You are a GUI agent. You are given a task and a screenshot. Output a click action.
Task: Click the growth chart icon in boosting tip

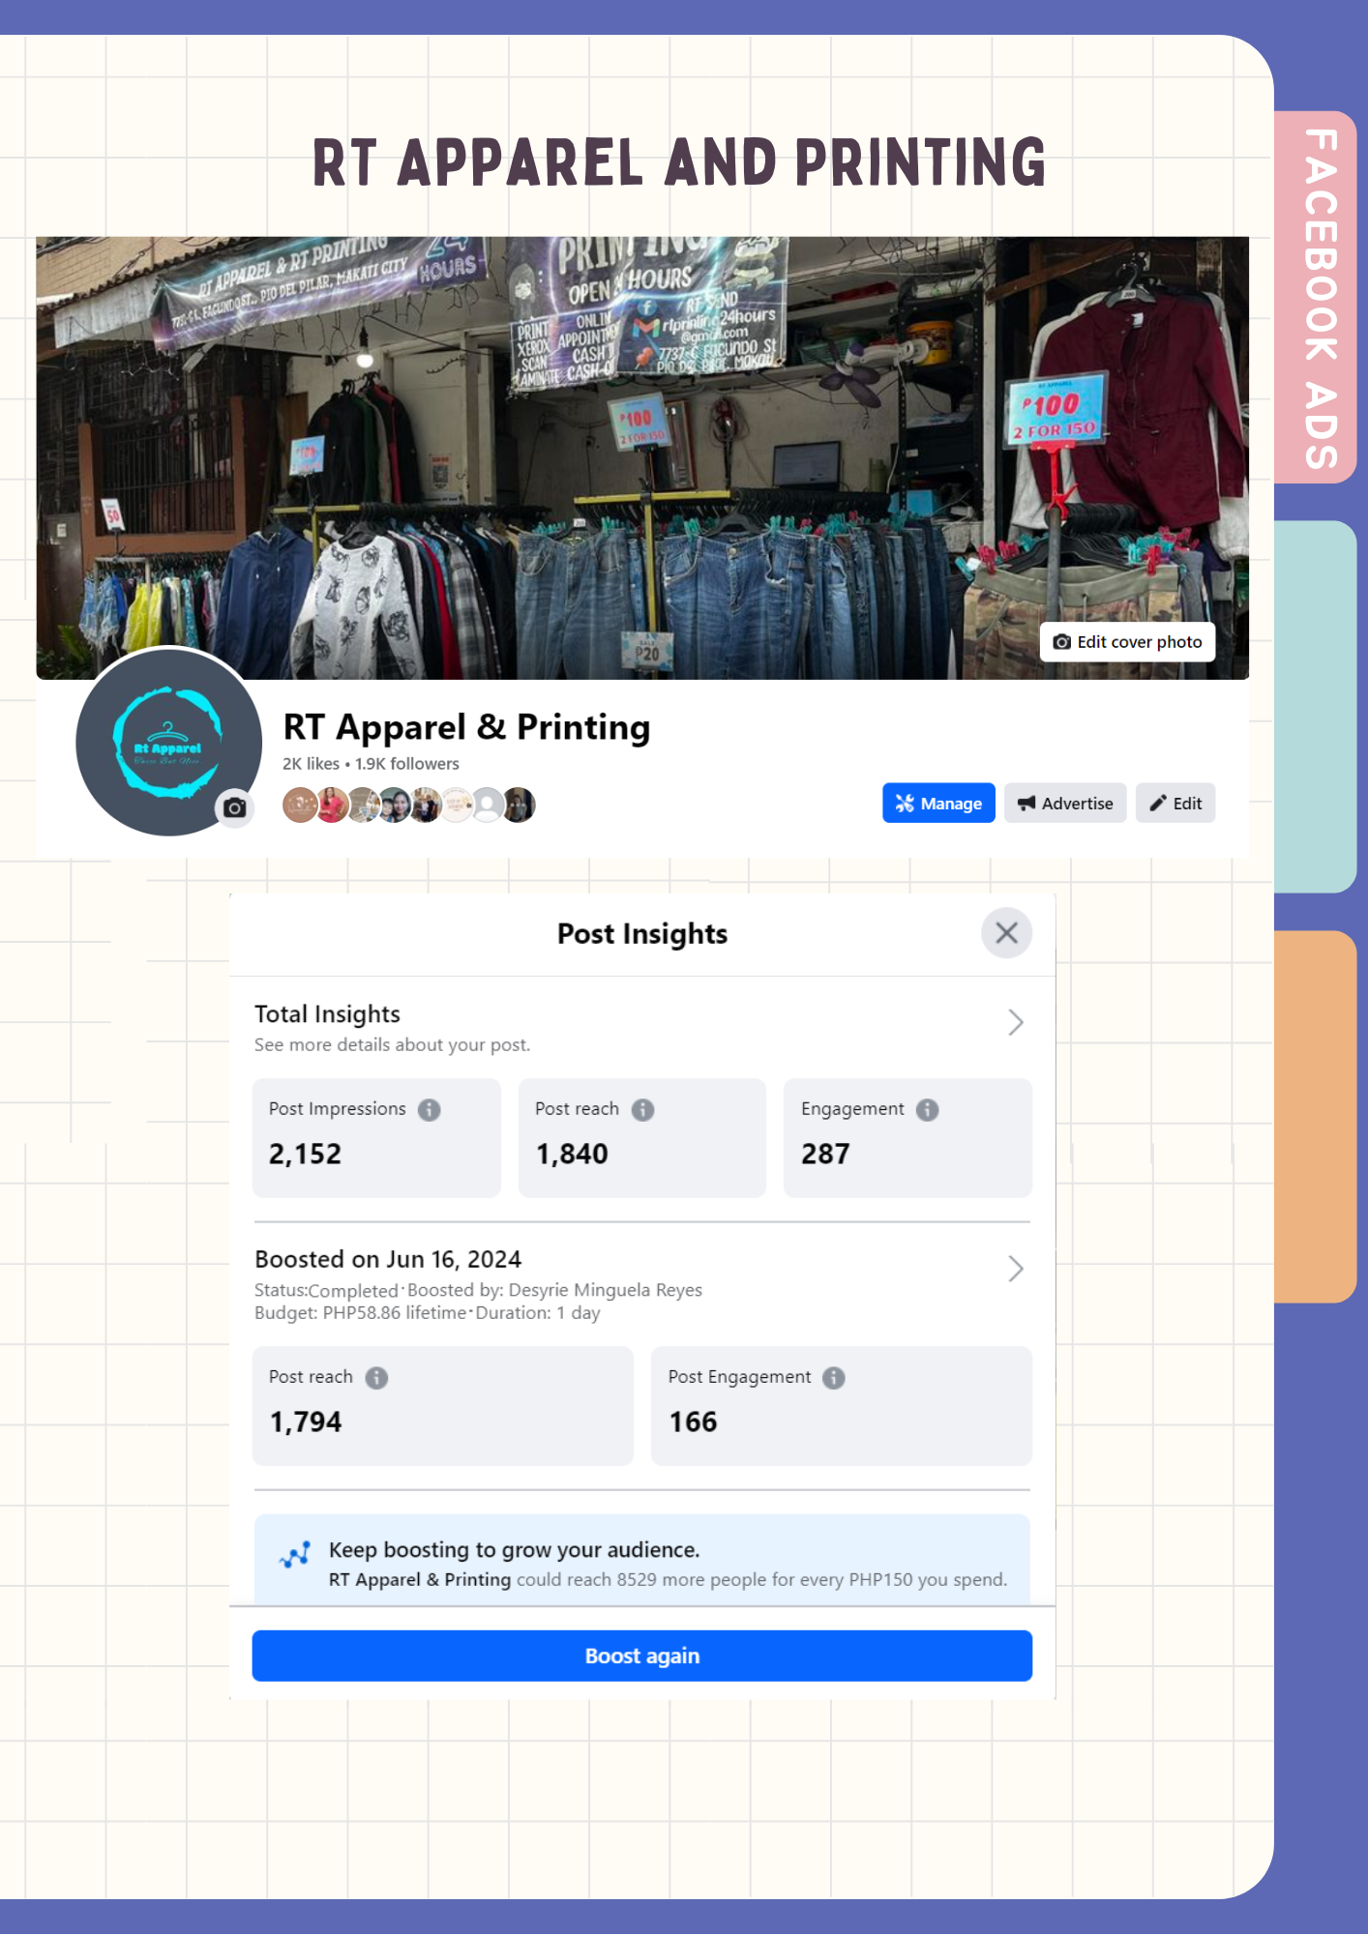pos(295,1555)
